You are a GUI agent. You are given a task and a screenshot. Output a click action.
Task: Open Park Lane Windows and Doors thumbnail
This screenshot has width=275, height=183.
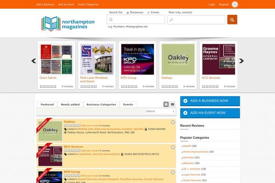[97, 59]
